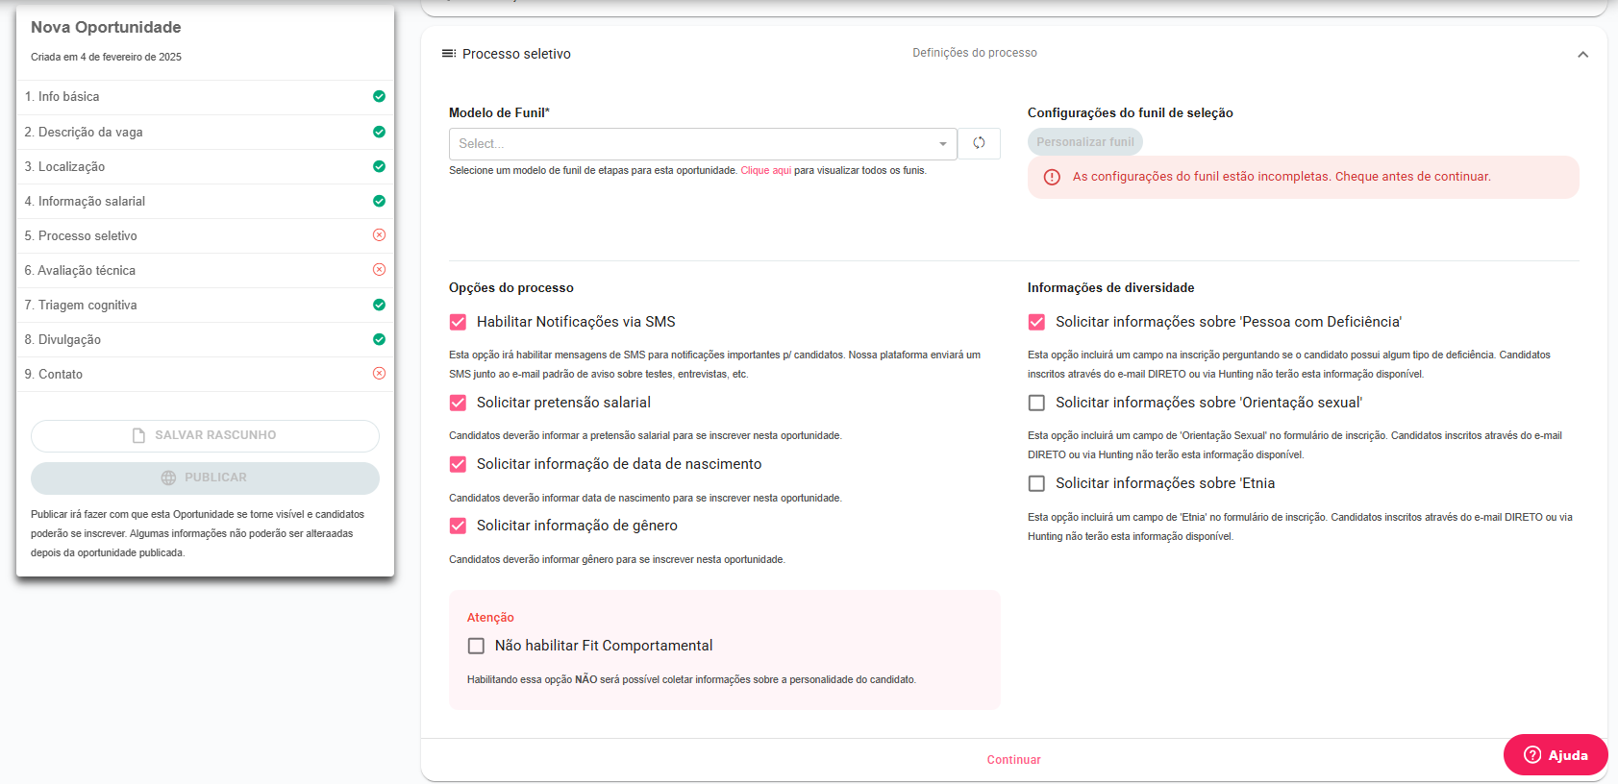Click the list icon beside Processo seletivo header

tap(448, 54)
